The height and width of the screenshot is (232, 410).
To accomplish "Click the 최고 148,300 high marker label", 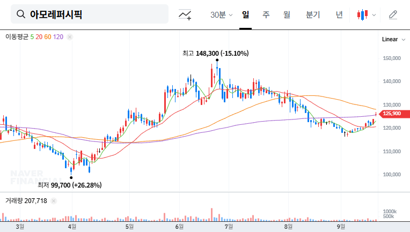I will click(x=215, y=54).
